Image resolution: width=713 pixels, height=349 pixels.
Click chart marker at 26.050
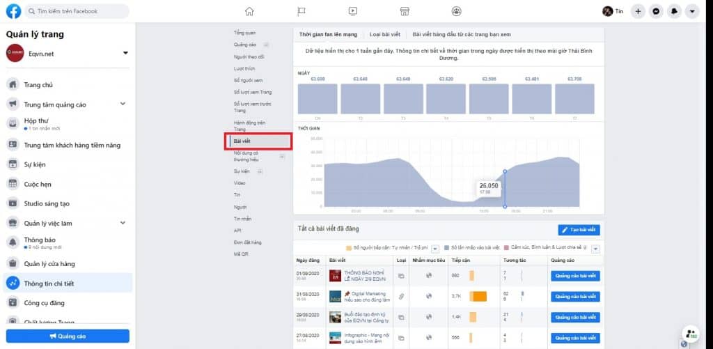[x=505, y=171]
